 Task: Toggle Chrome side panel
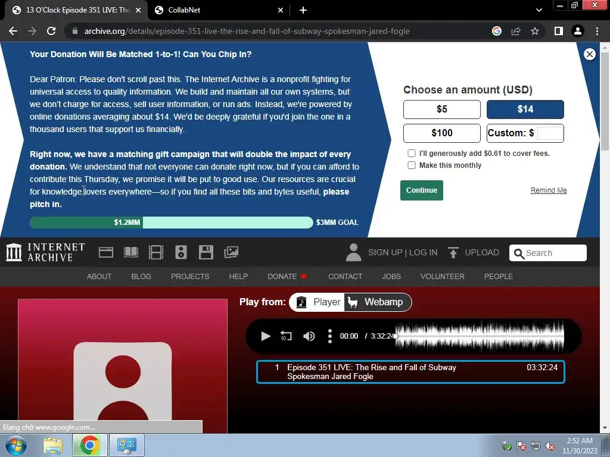click(x=559, y=31)
